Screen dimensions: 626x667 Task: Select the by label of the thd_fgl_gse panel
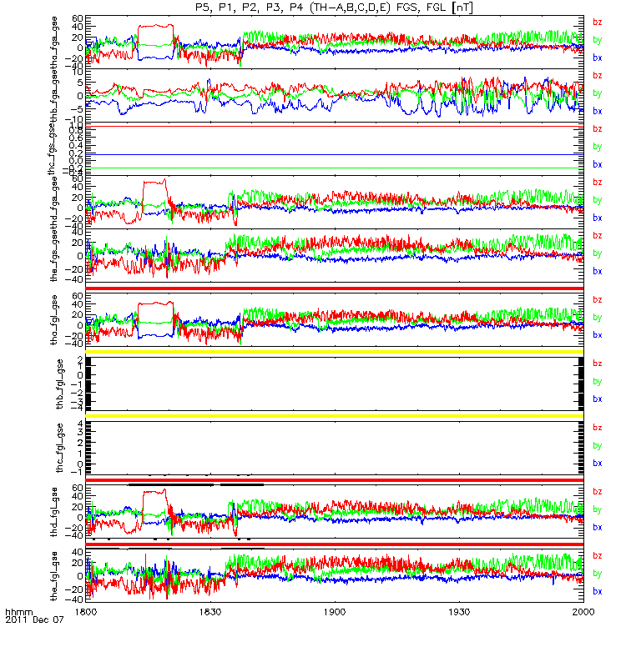tap(597, 510)
